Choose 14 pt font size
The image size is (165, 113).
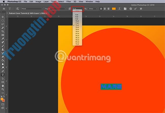click(77, 27)
